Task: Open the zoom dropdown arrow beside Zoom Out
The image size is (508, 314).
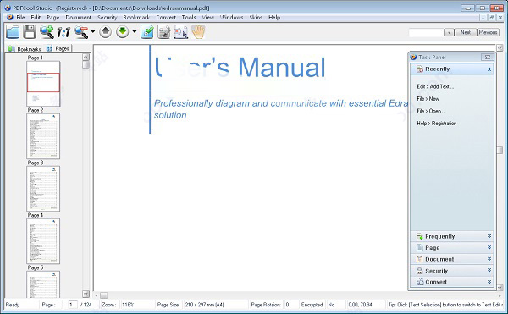Action: pos(93,31)
